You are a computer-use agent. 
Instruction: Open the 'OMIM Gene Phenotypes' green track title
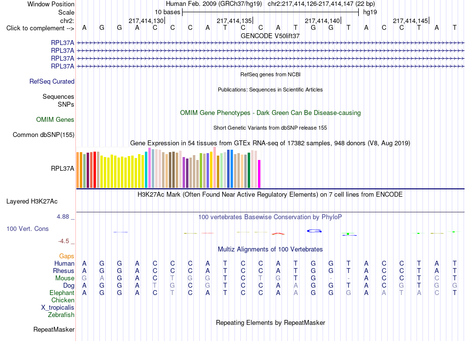click(270, 113)
